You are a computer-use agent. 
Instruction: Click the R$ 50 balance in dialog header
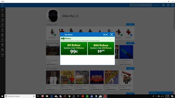[x=105, y=35]
